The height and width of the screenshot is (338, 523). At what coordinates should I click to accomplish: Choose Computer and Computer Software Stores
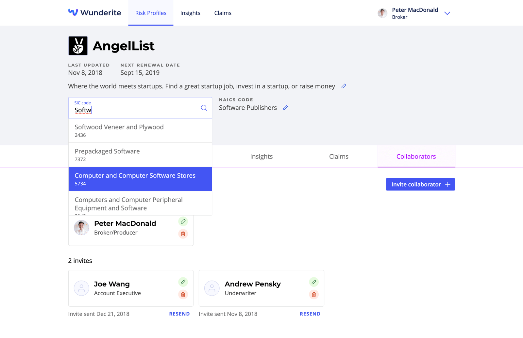[140, 179]
